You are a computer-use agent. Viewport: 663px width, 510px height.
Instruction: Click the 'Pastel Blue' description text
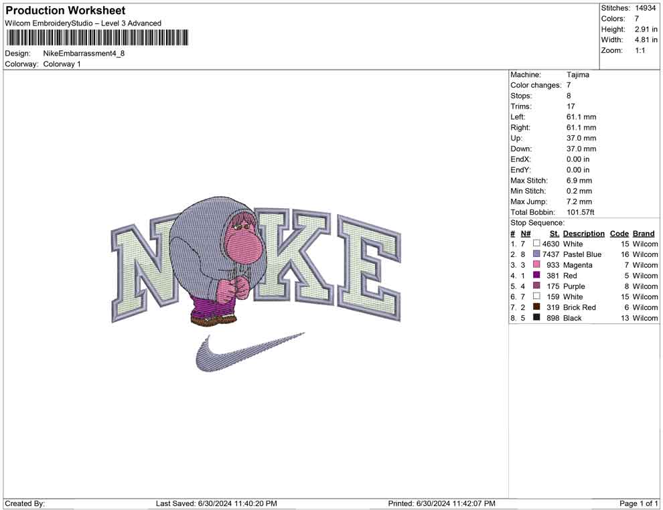point(582,254)
